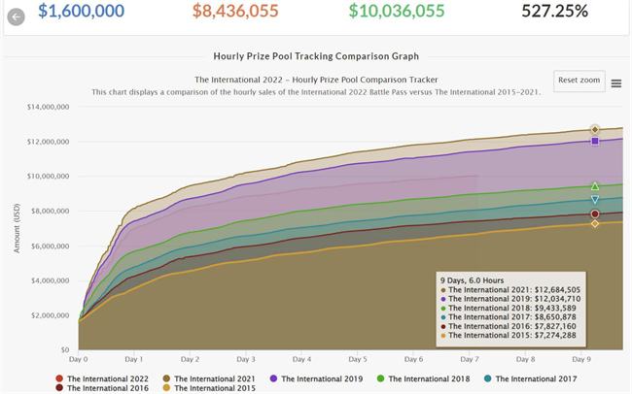This screenshot has width=632, height=394.
Task: Click the 527.25% percentage figure
Action: (554, 12)
